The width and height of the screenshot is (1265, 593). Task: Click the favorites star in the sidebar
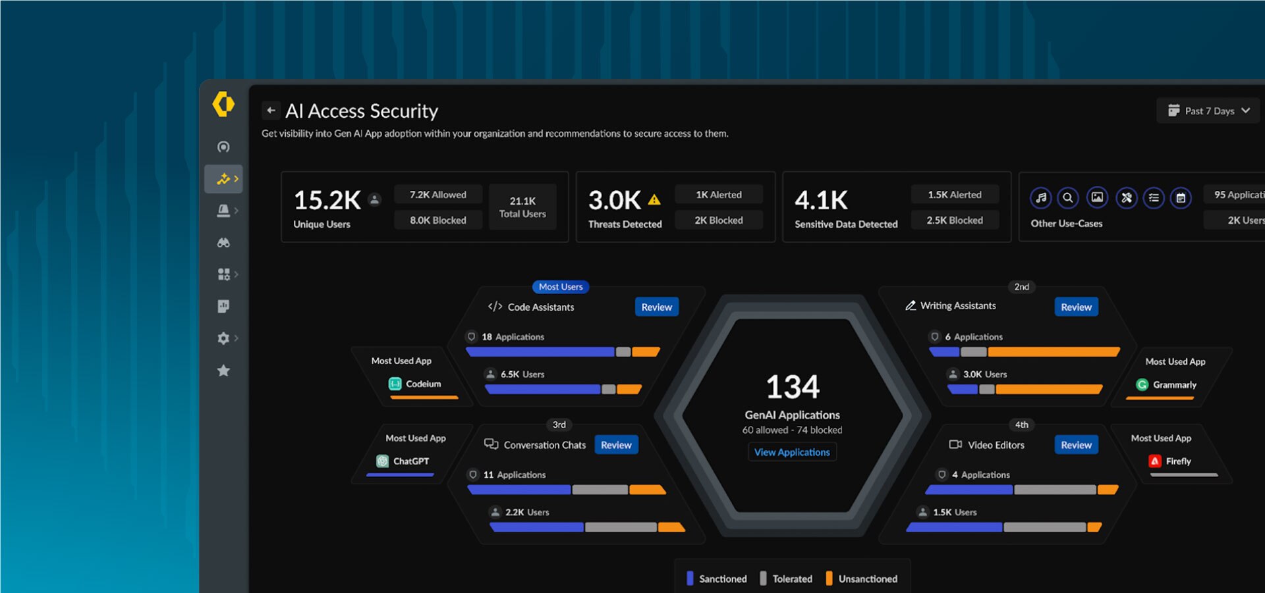(x=223, y=371)
